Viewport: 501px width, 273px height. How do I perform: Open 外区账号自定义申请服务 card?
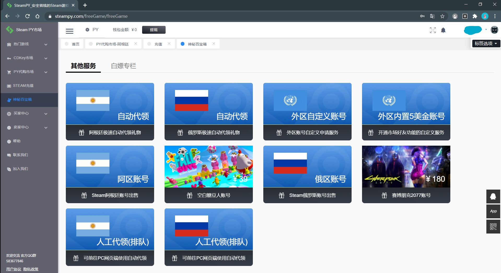[x=307, y=112]
